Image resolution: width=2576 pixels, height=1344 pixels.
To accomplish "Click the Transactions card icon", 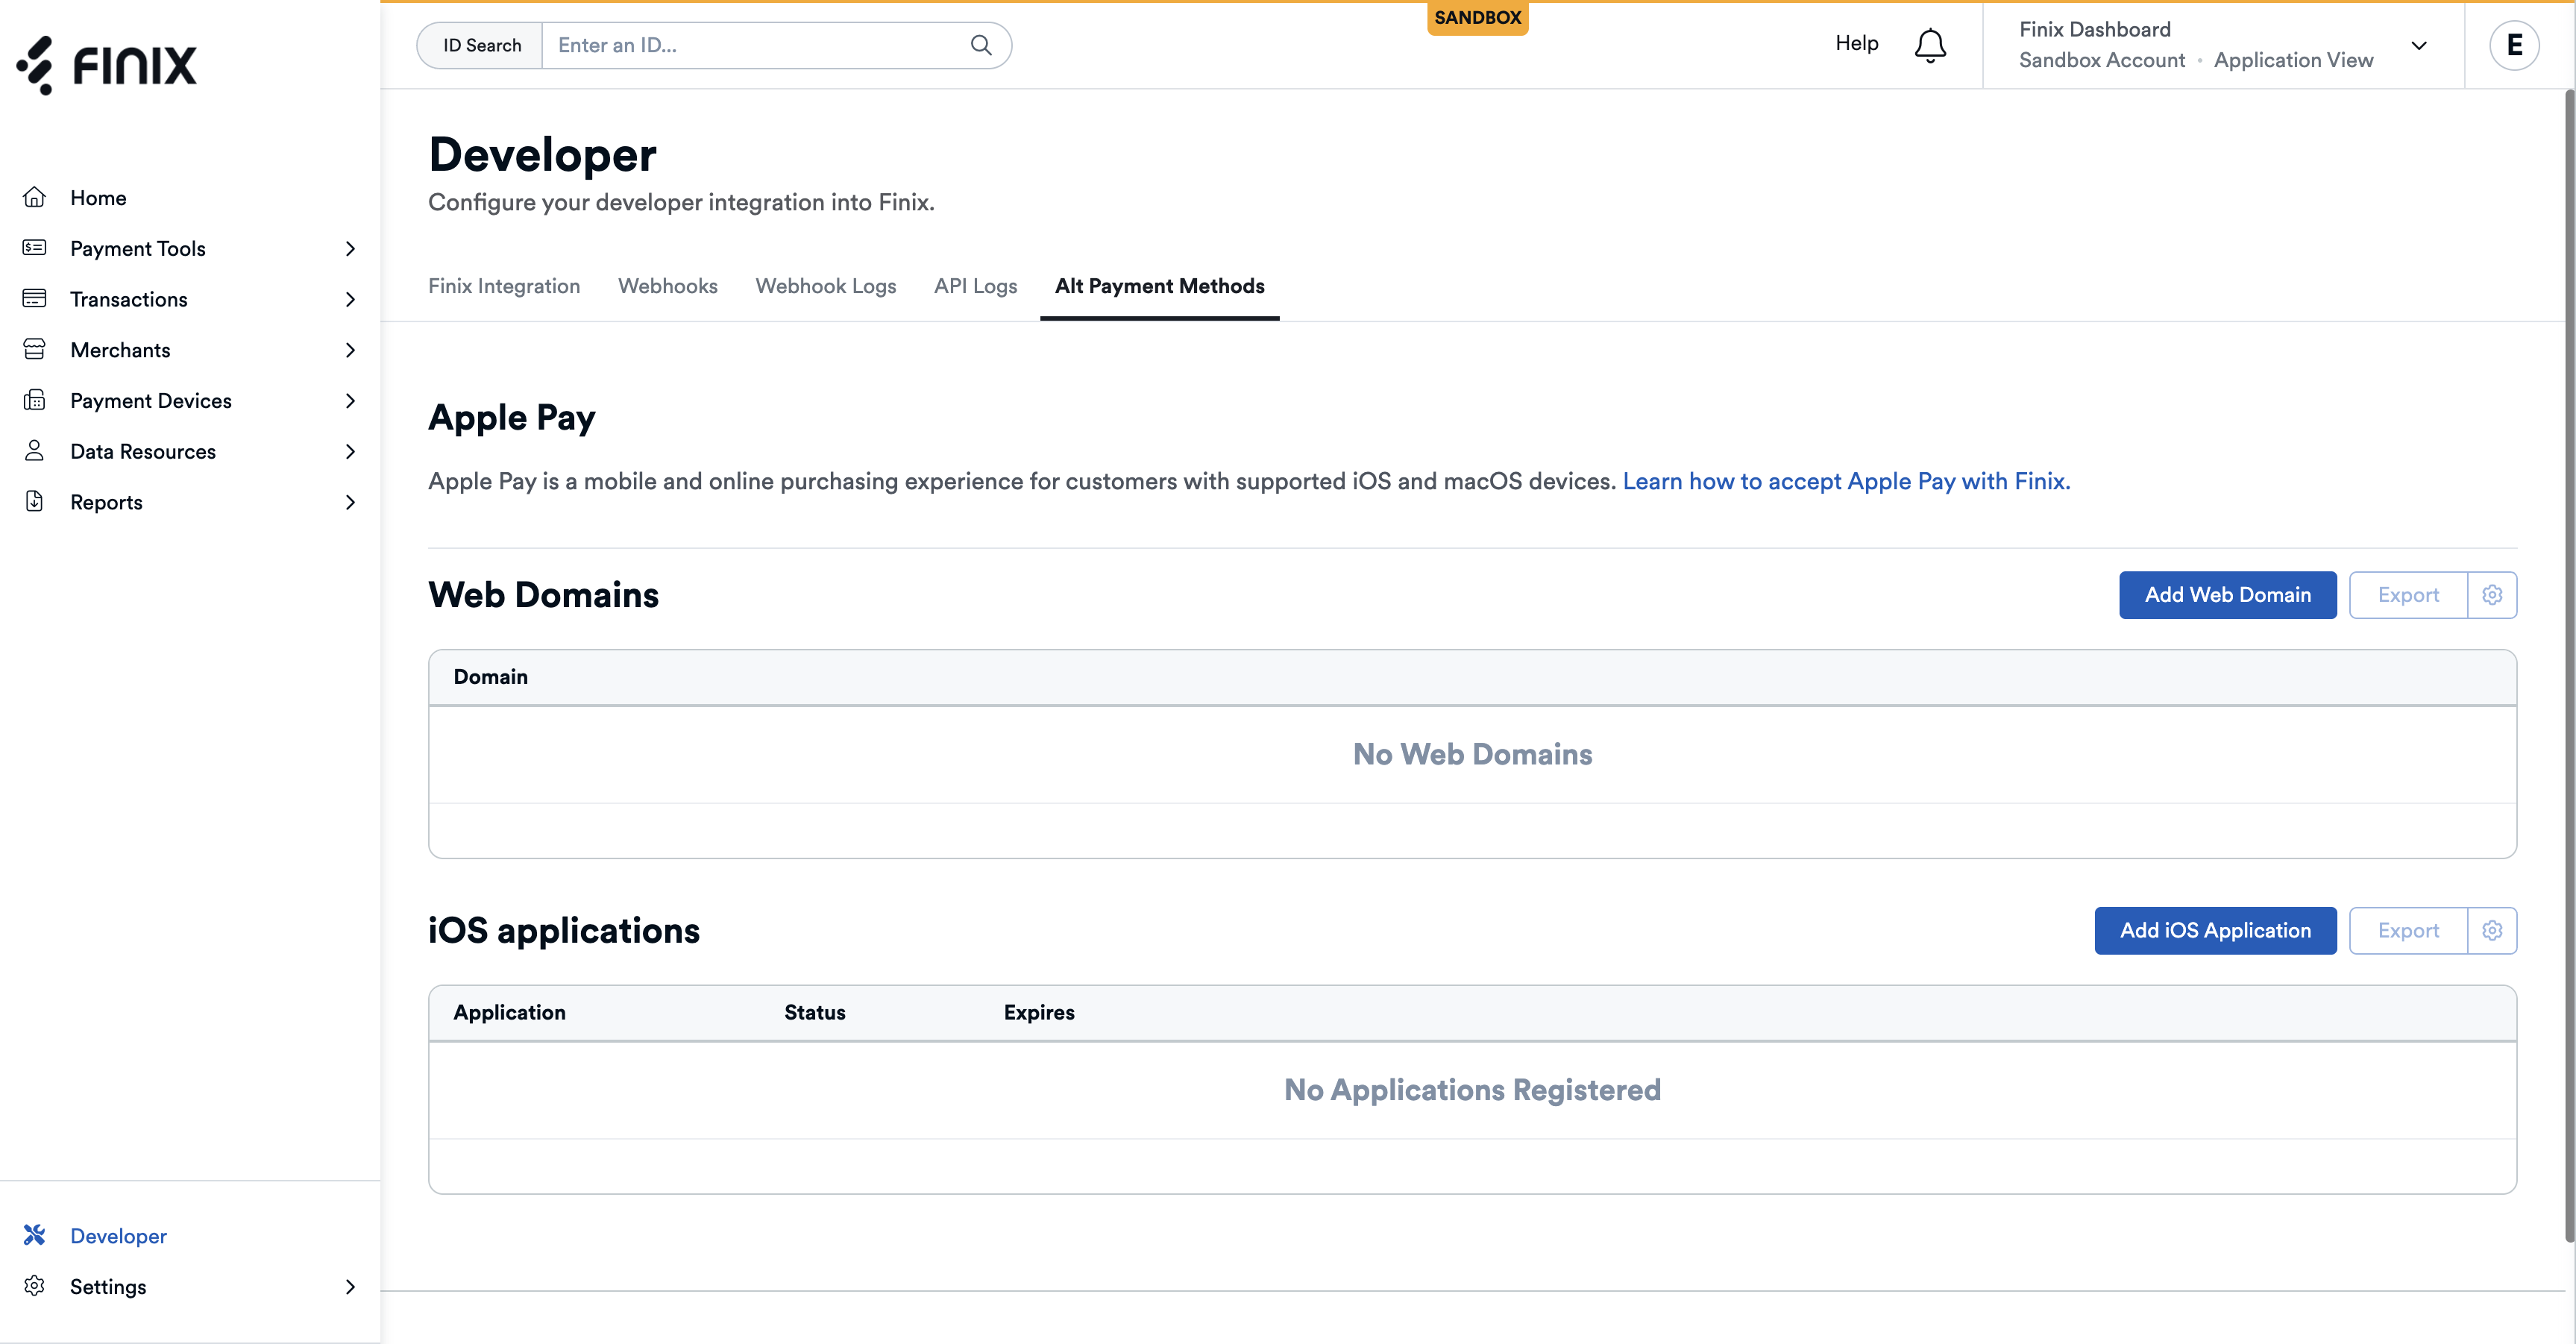I will click(x=35, y=298).
